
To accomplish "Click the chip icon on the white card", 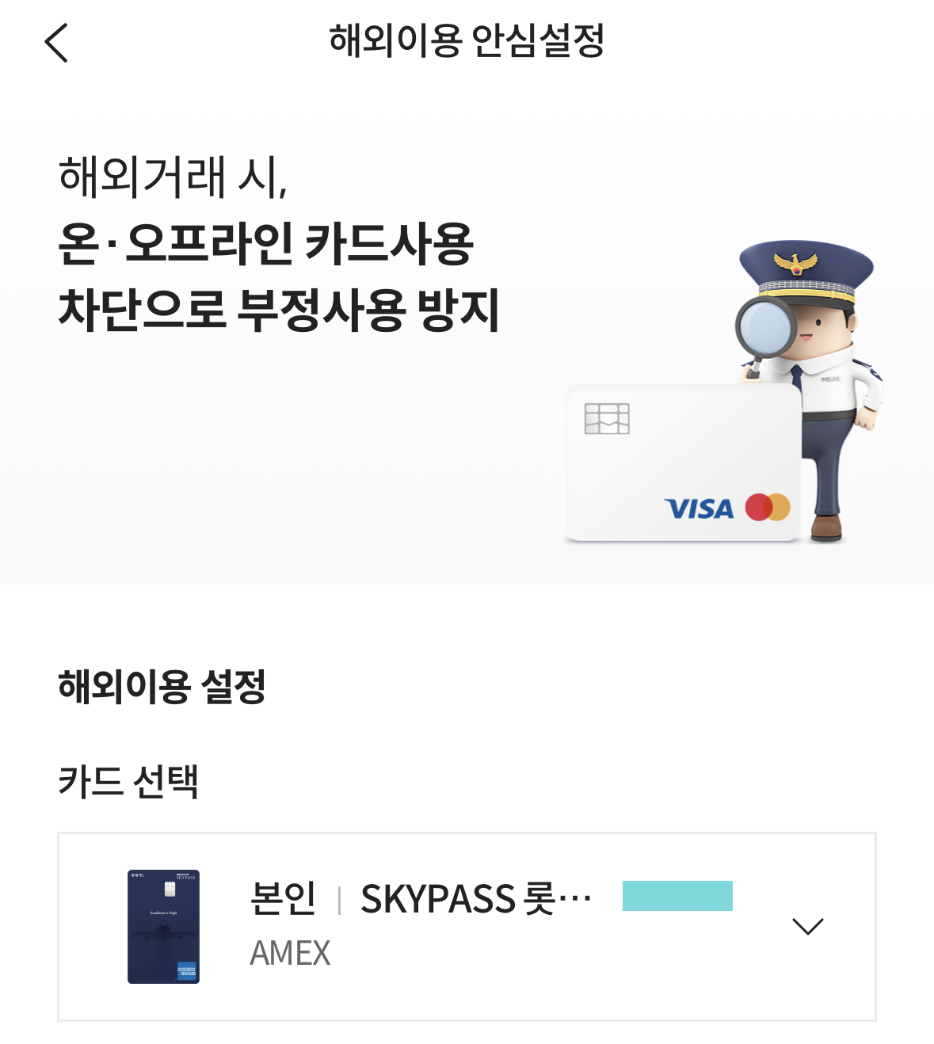I will pos(607,418).
